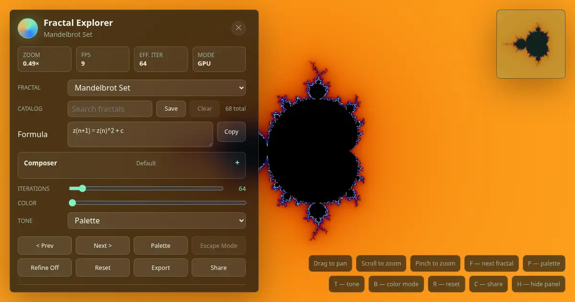Click the iterations value 64 readout
Screen dimensions: 575x302
(242, 188)
